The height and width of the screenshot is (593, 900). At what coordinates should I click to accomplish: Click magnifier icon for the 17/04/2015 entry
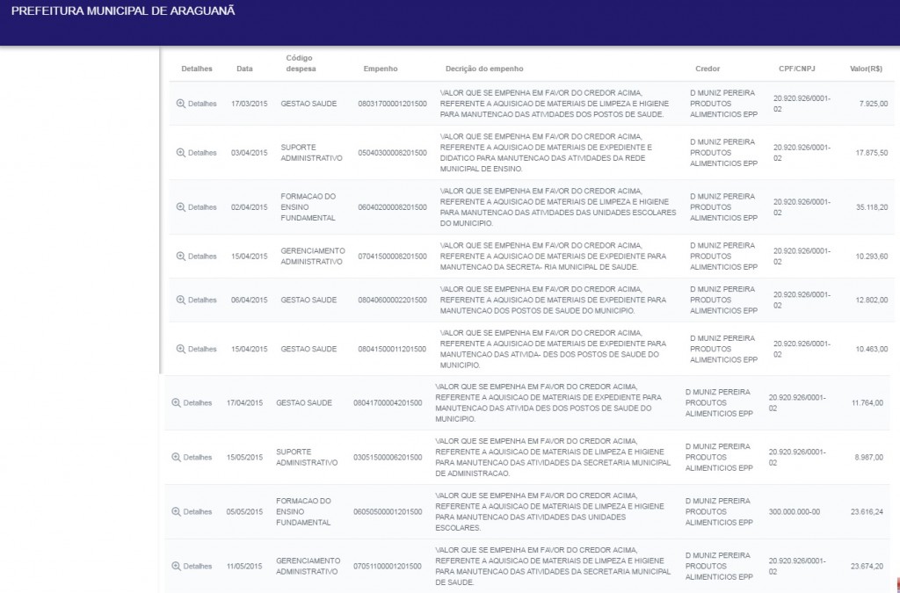[x=176, y=403]
